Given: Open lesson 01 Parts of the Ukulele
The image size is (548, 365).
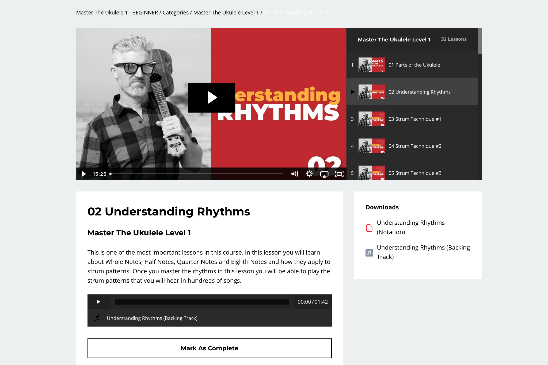Looking at the screenshot, I should [414, 65].
